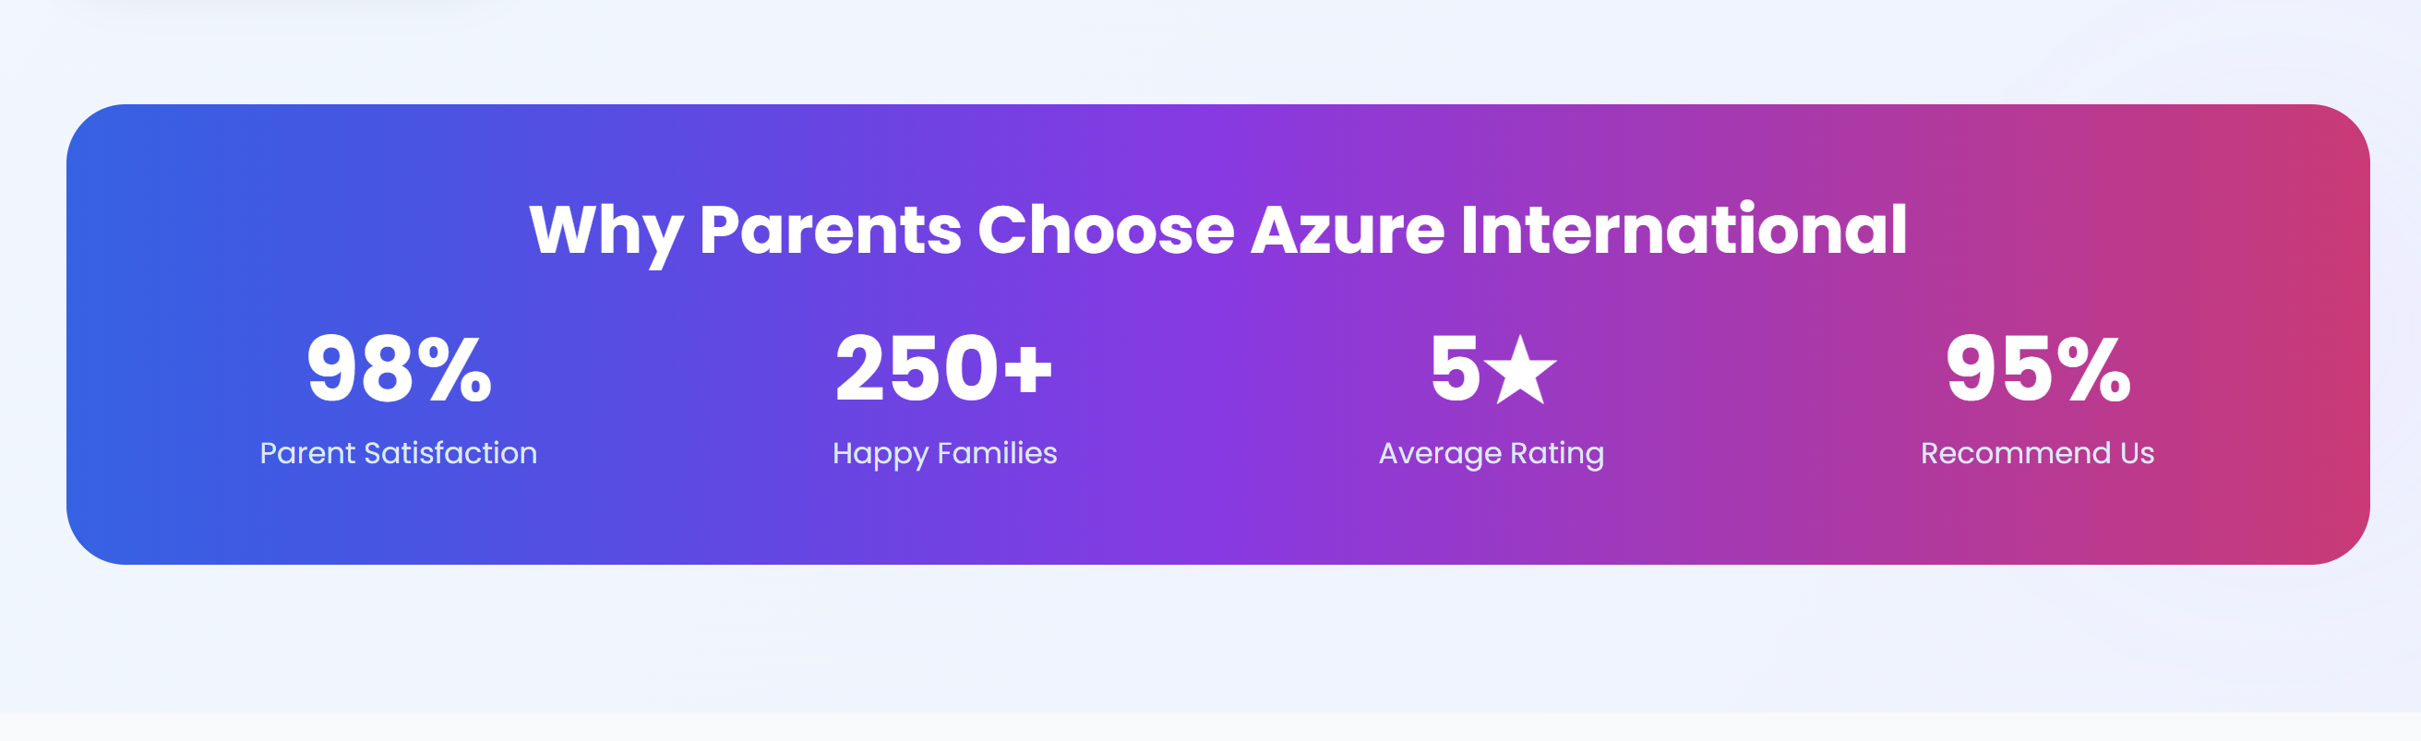Click the digit 5 in the rating
The height and width of the screenshot is (741, 2421).
(x=1455, y=369)
